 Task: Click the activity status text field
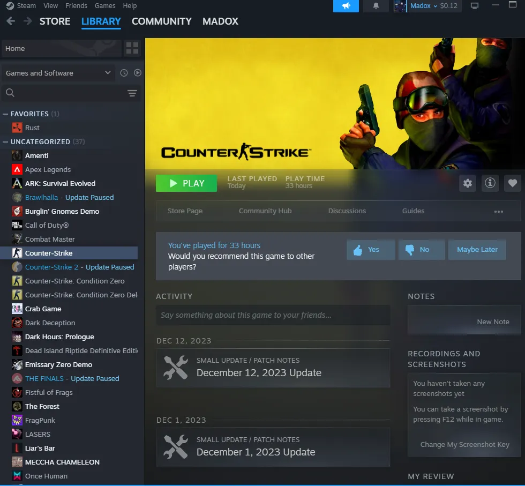click(273, 315)
